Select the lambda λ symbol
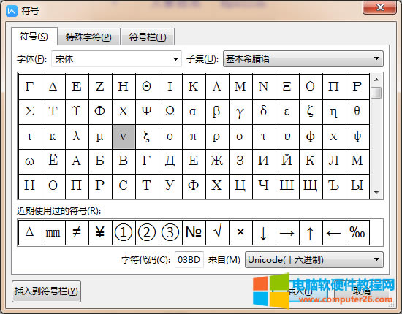The height and width of the screenshot is (314, 402). pyautogui.click(x=77, y=137)
